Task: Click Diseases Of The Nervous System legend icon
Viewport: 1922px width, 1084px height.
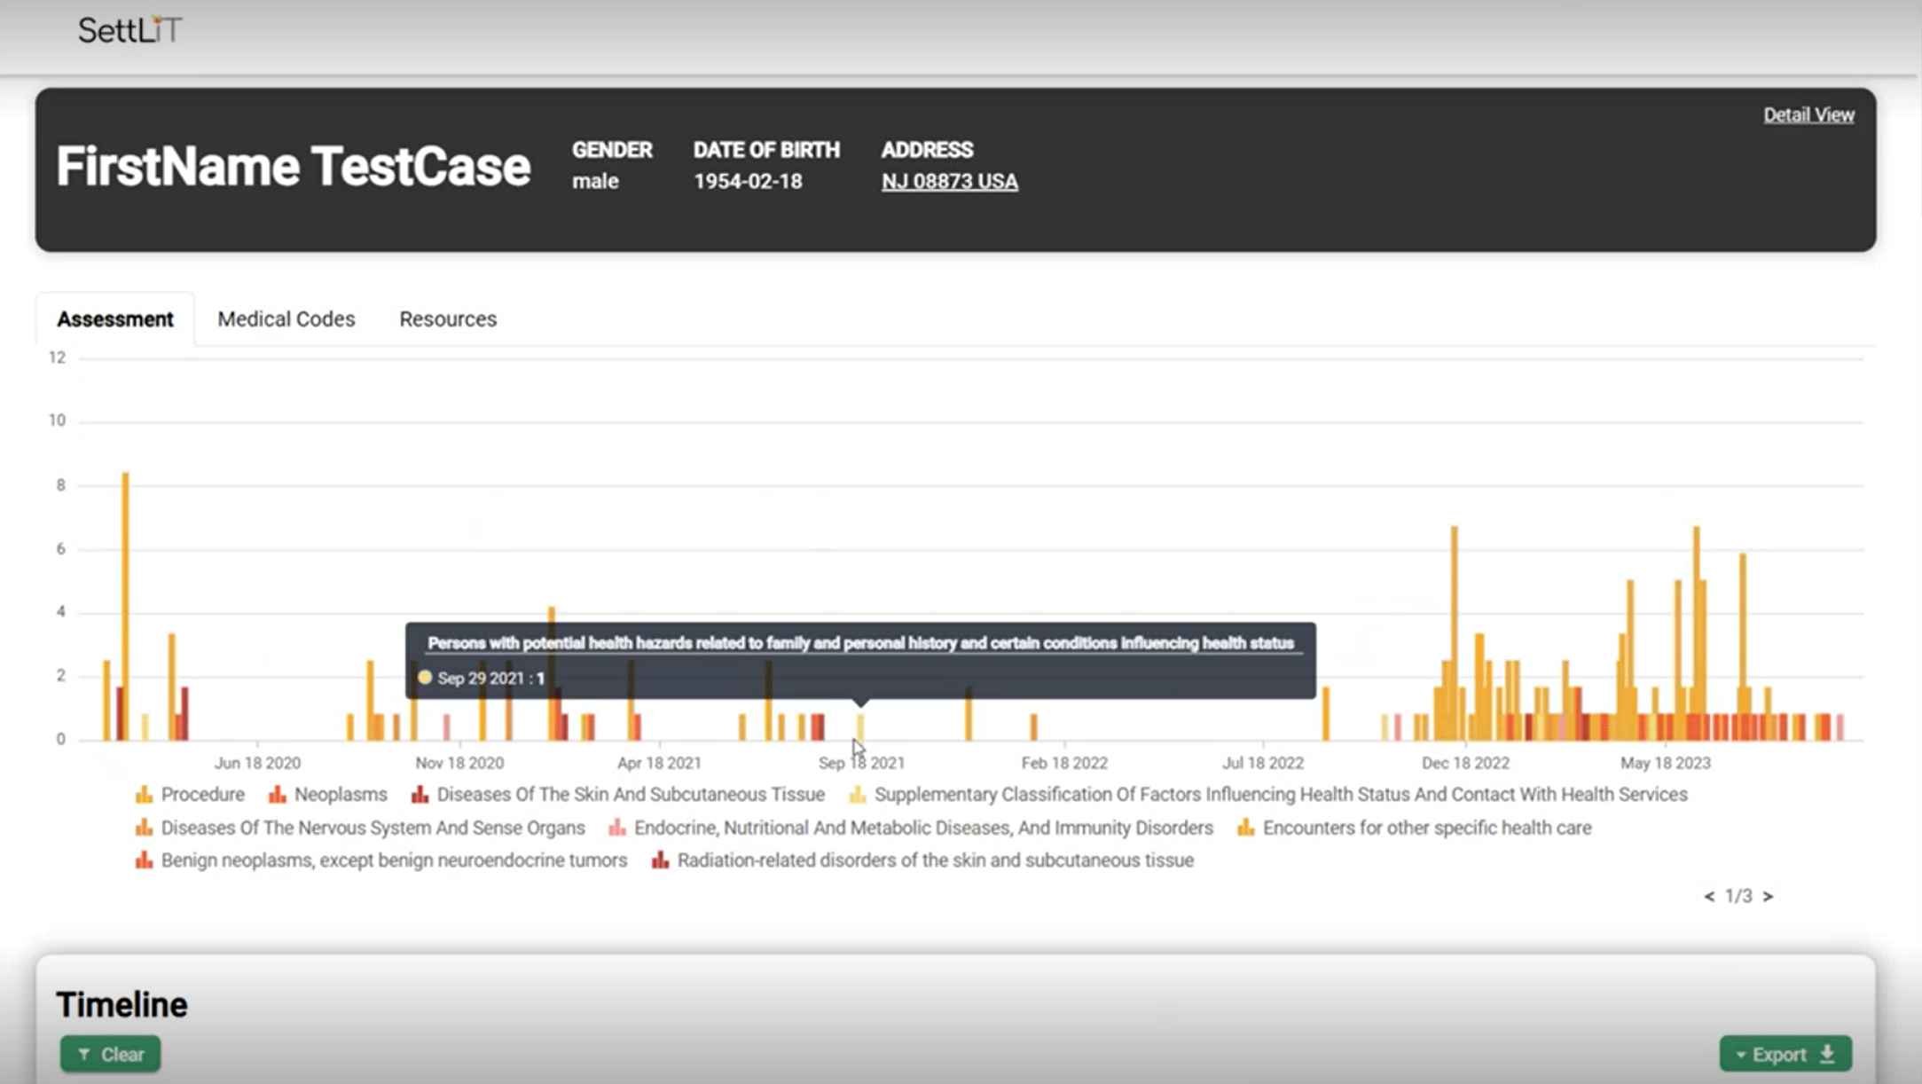Action: [144, 828]
